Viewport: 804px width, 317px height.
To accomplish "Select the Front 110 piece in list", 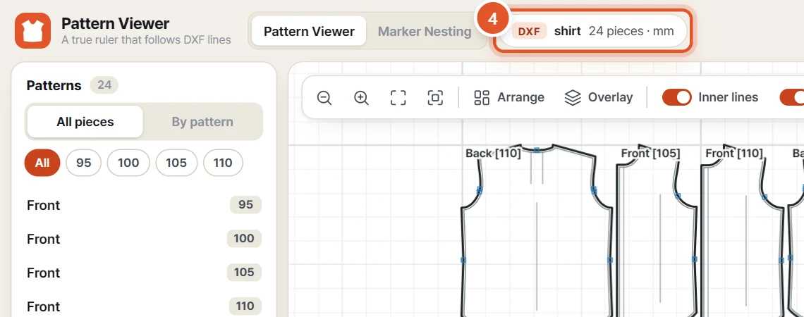I will [144, 306].
